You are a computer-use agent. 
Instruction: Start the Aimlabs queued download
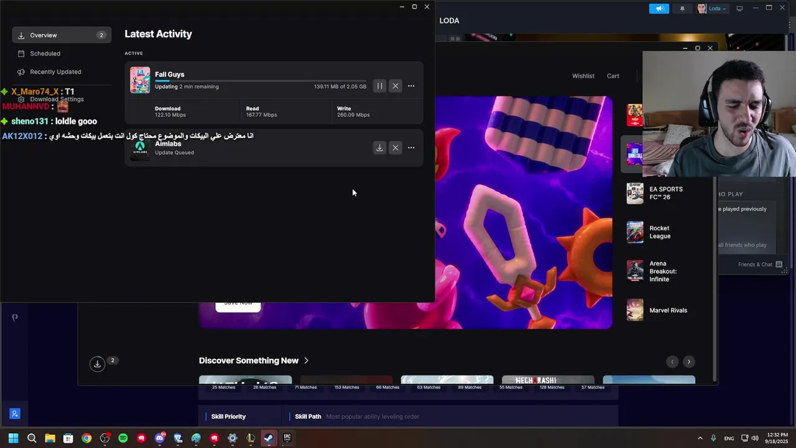pyautogui.click(x=379, y=147)
